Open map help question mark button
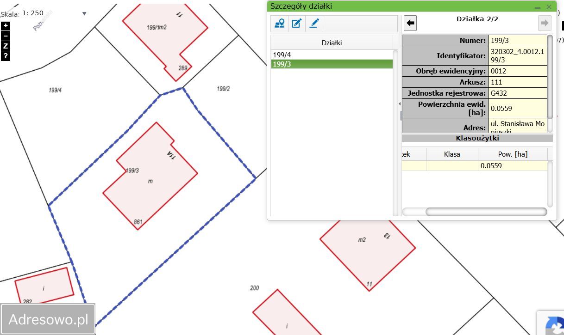This screenshot has width=564, height=335. click(x=6, y=56)
